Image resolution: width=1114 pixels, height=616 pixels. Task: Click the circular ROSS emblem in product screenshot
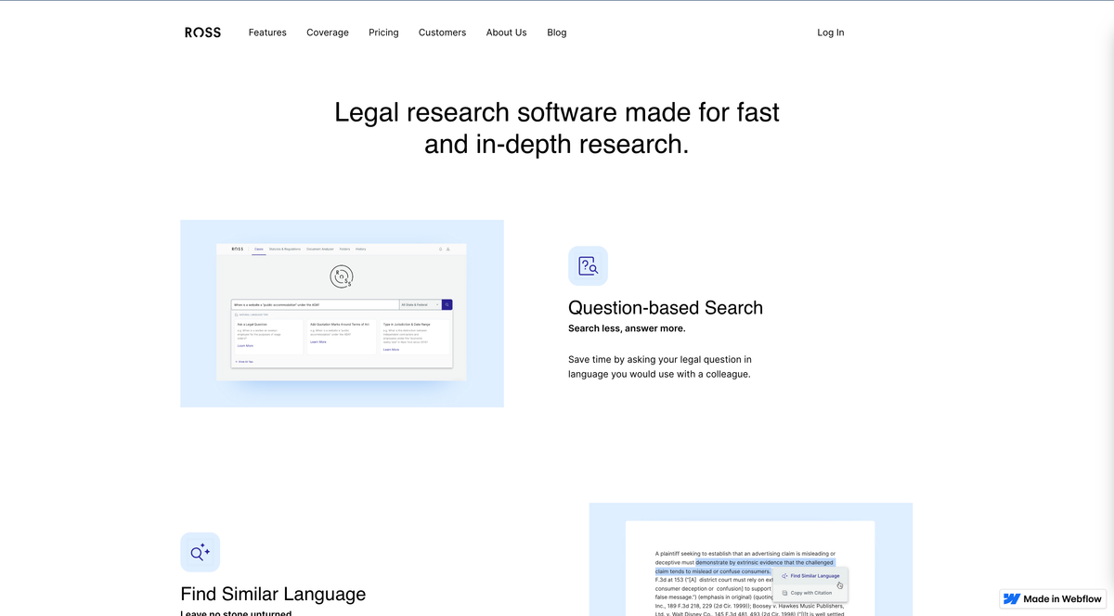tap(342, 276)
